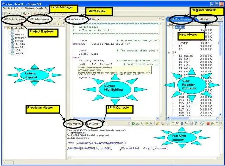Switch to the temp.s editor tab
This screenshot has height=166, width=225.
(x=94, y=19)
